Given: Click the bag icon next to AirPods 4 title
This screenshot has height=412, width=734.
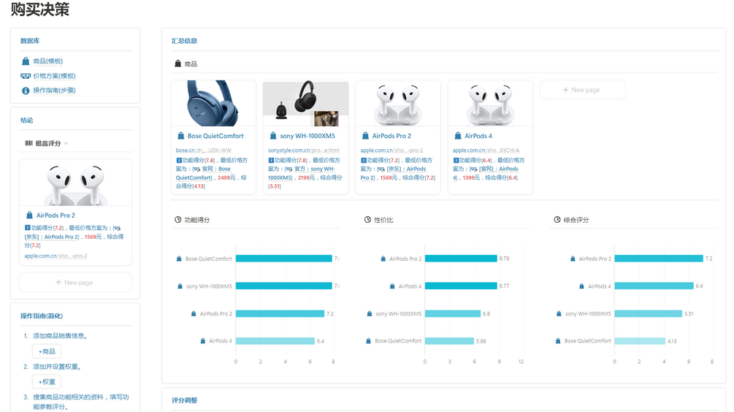Looking at the screenshot, I should pyautogui.click(x=458, y=136).
